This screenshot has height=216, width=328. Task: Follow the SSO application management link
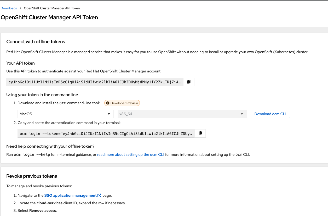pyautogui.click(x=71, y=195)
